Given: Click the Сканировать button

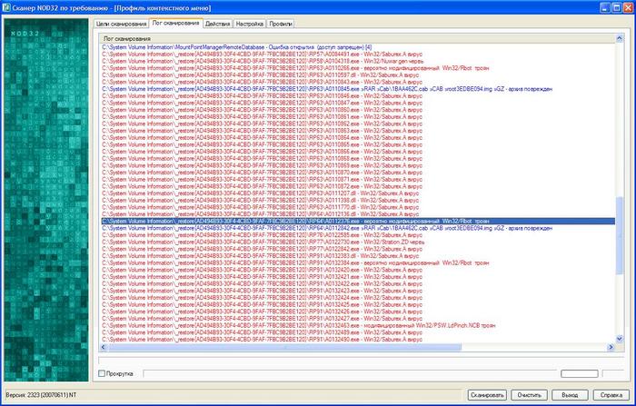Looking at the screenshot, I should tap(487, 394).
